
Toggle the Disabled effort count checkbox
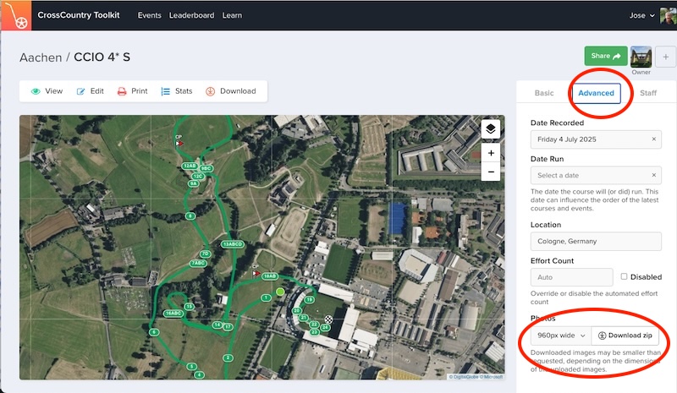[x=624, y=276]
